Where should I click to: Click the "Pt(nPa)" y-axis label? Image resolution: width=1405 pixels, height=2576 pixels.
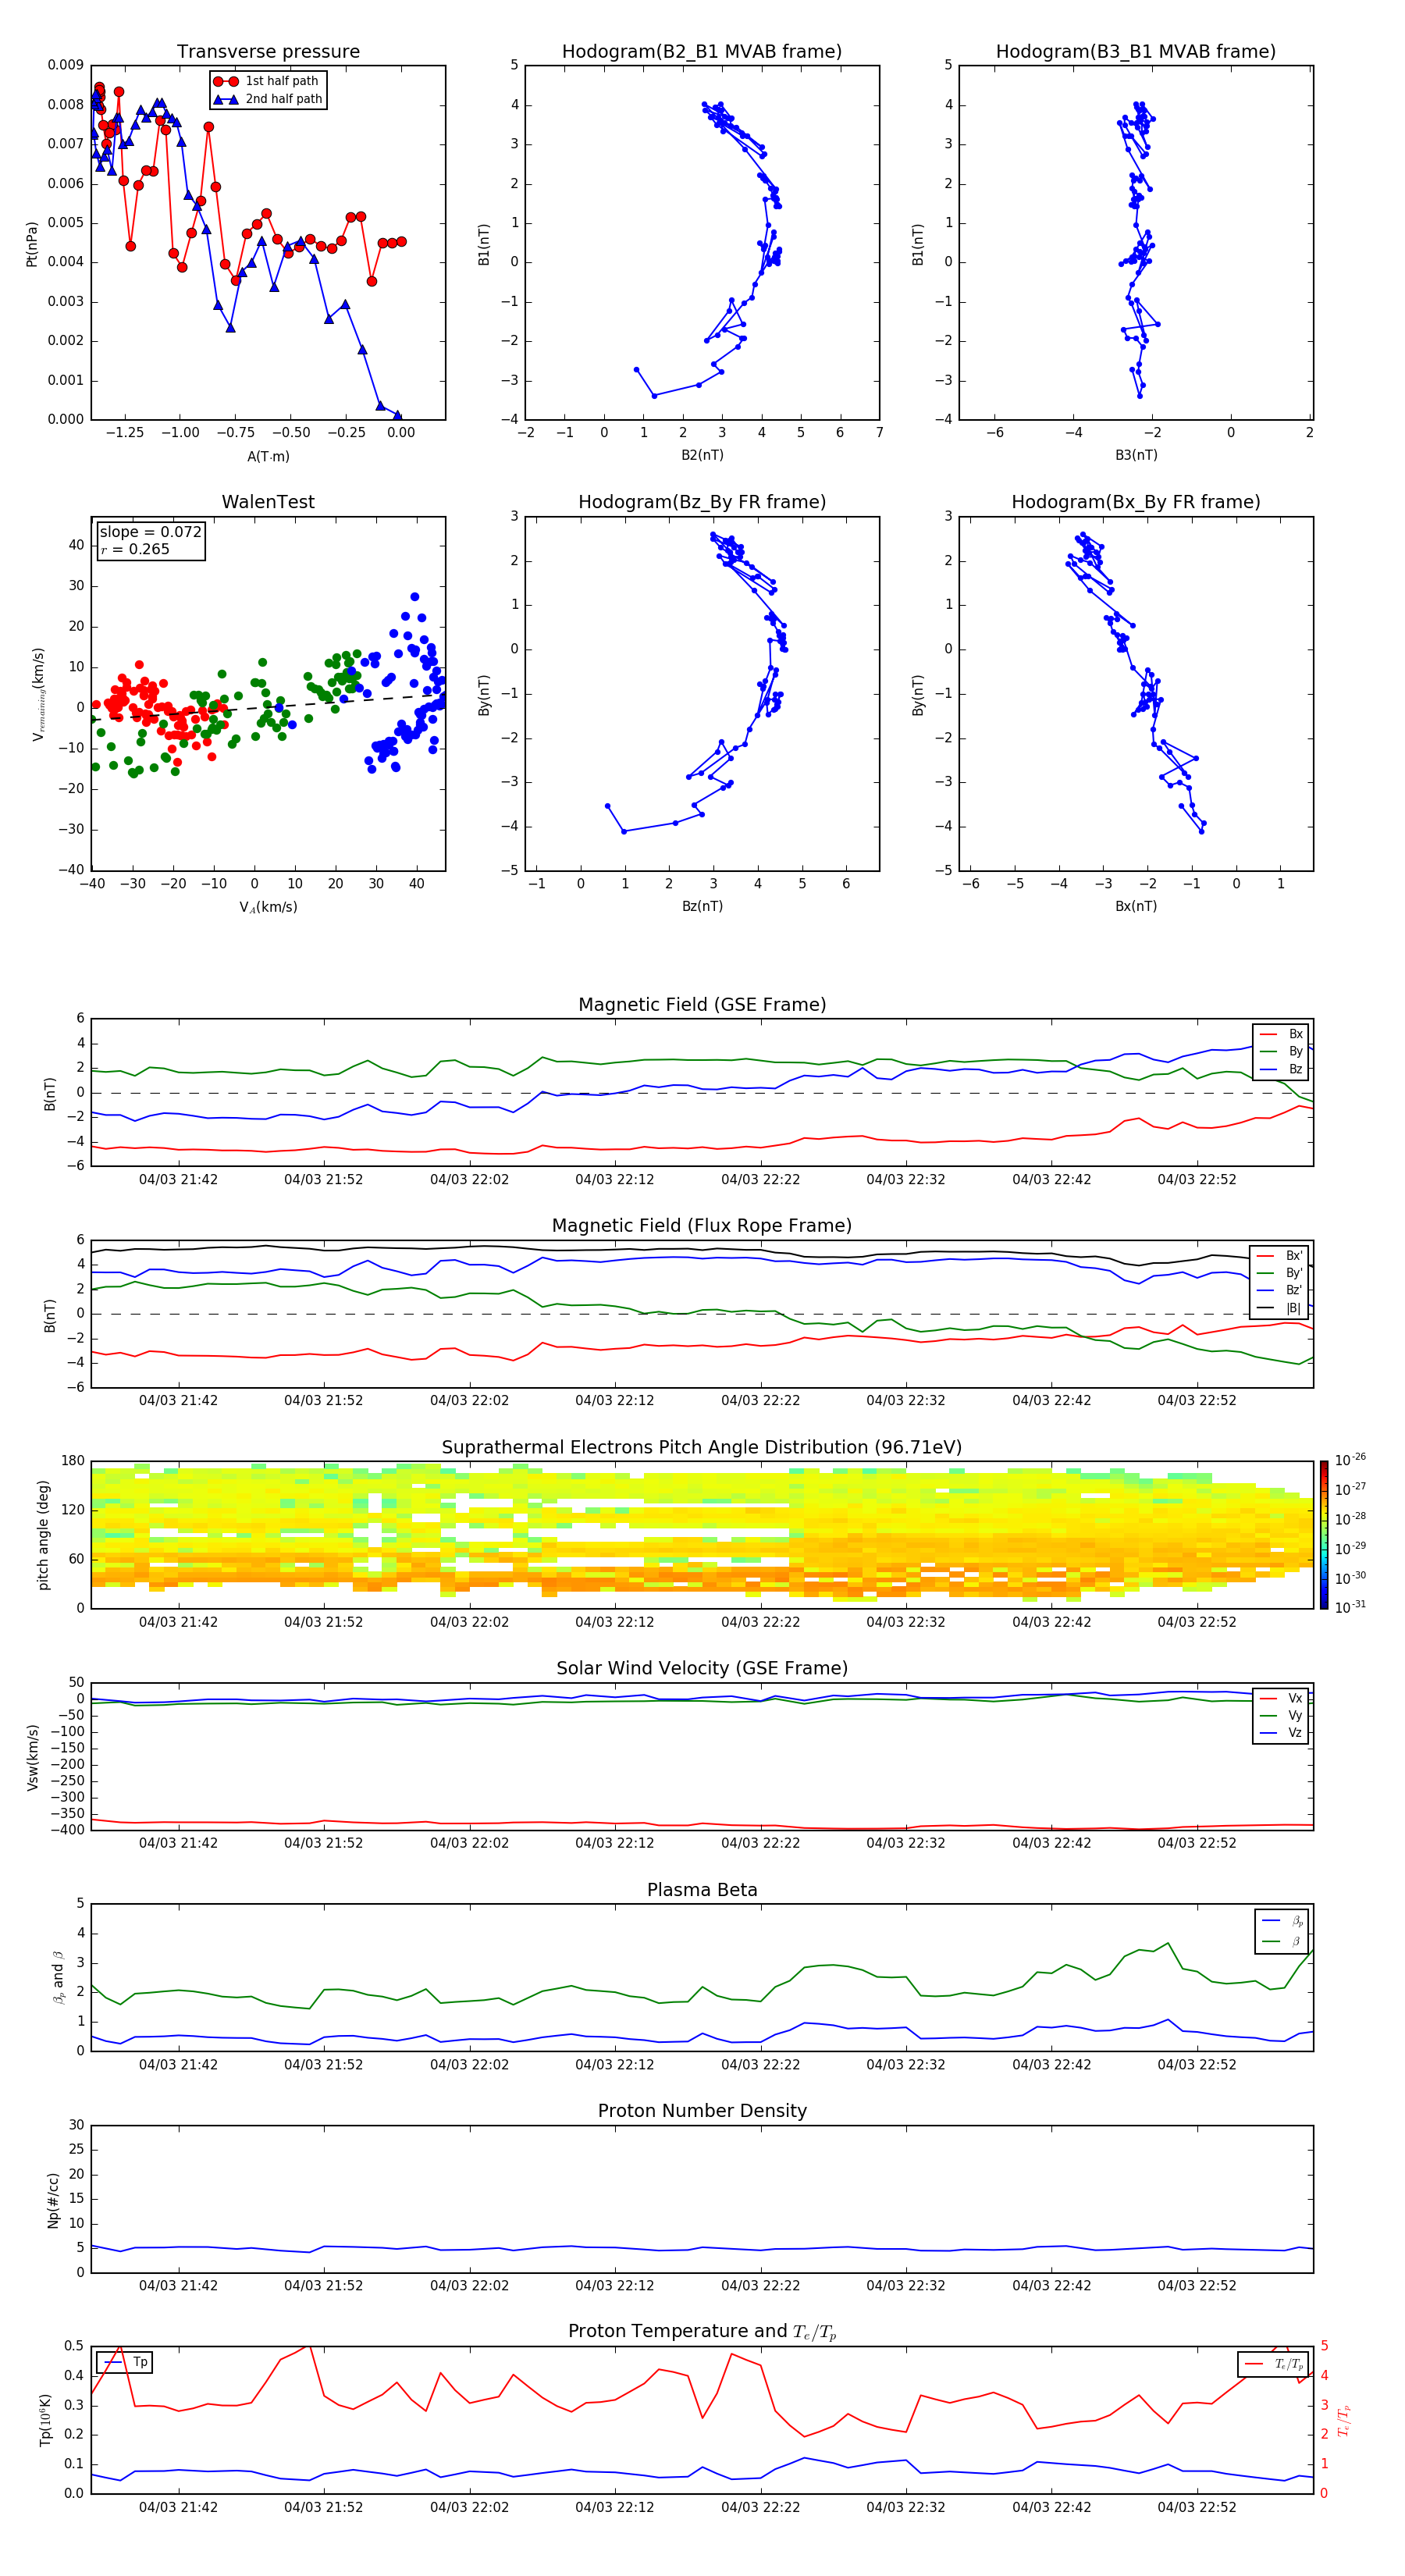(32, 243)
